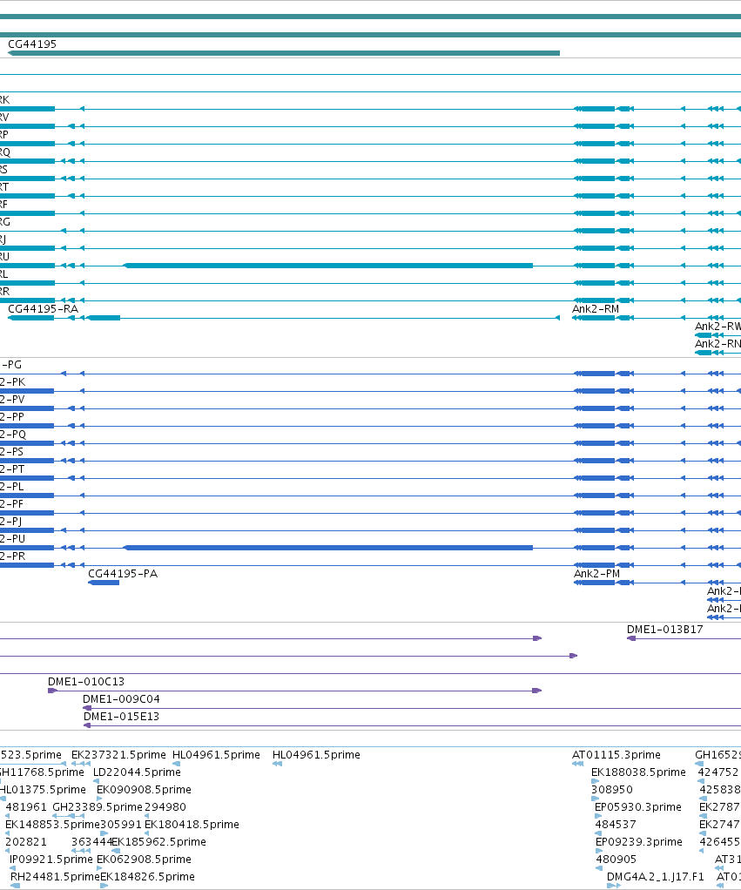Select EST HL01375.5prime
The height and width of the screenshot is (890, 741).
[x=43, y=790]
